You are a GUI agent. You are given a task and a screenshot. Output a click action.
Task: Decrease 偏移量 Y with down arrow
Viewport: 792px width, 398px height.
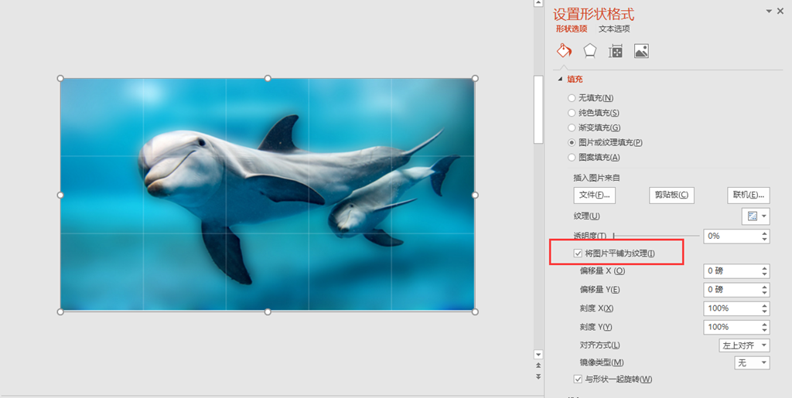[765, 293]
